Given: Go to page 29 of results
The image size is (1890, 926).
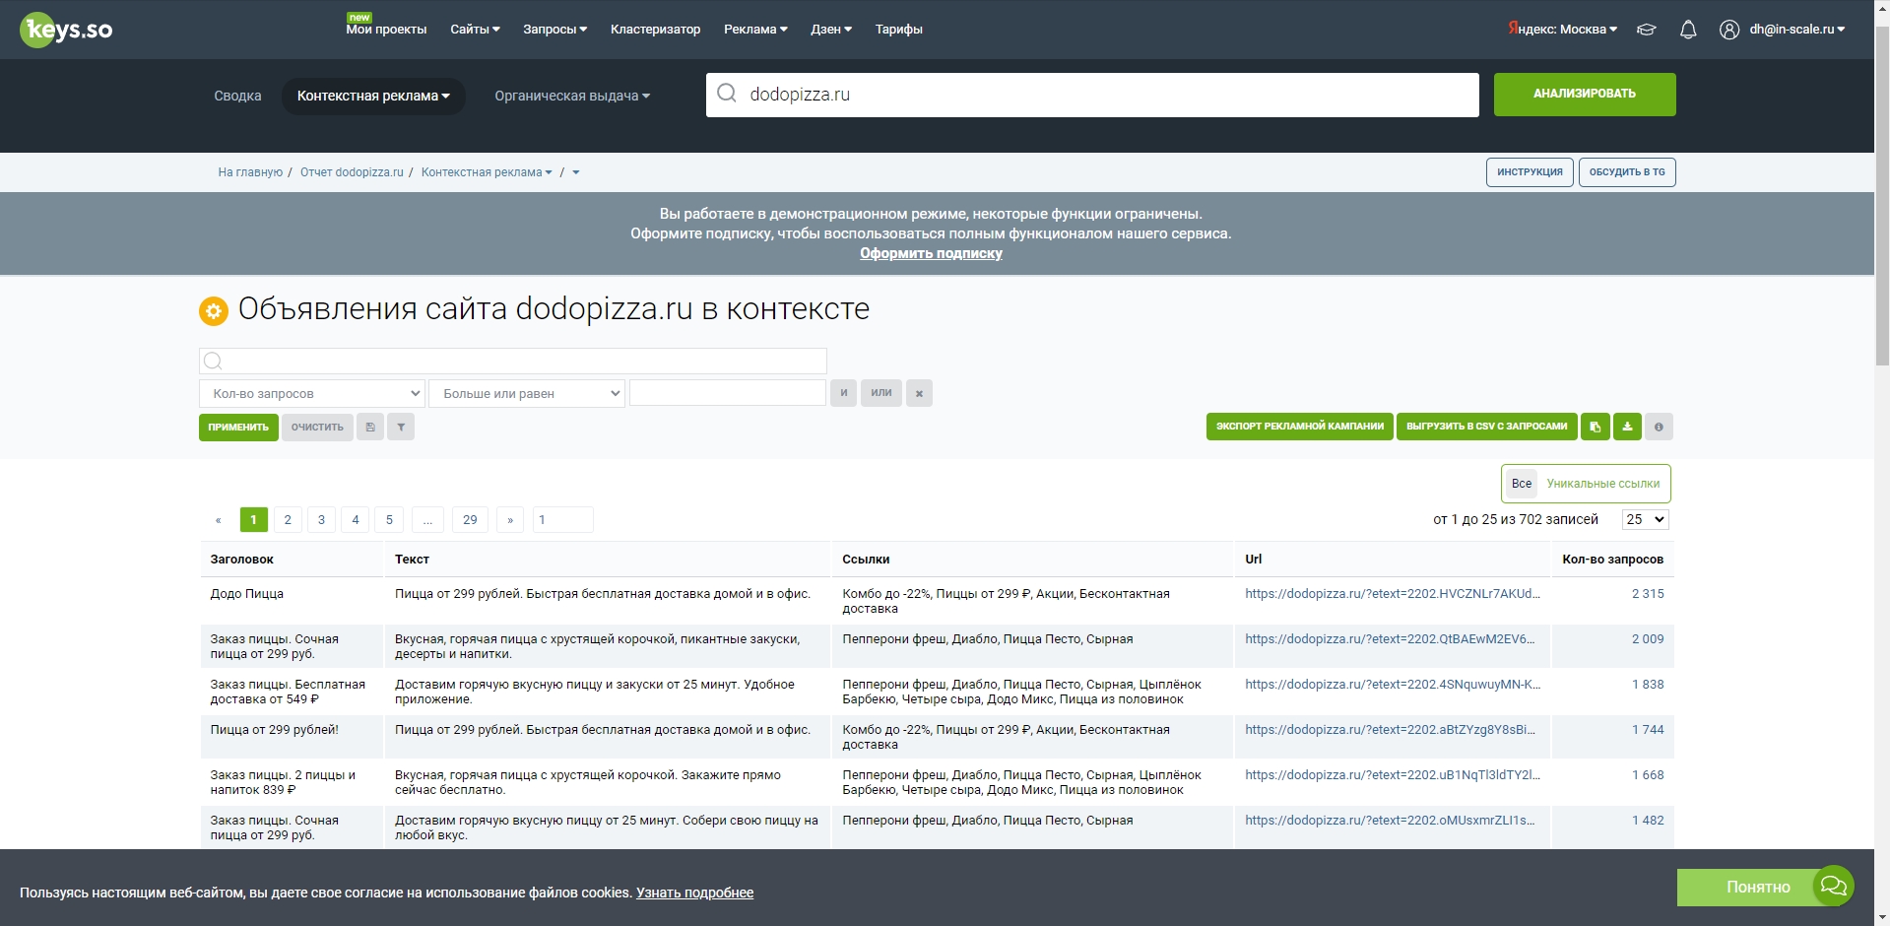Looking at the screenshot, I should pyautogui.click(x=470, y=520).
